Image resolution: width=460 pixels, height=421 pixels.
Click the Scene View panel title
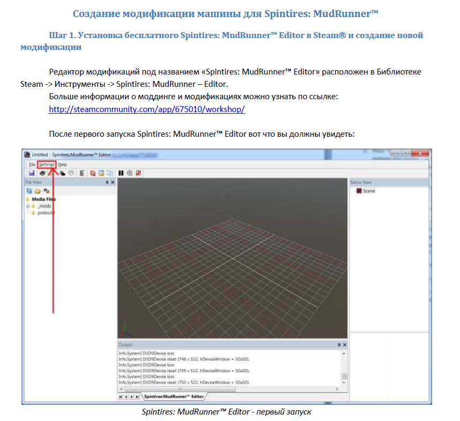point(360,182)
